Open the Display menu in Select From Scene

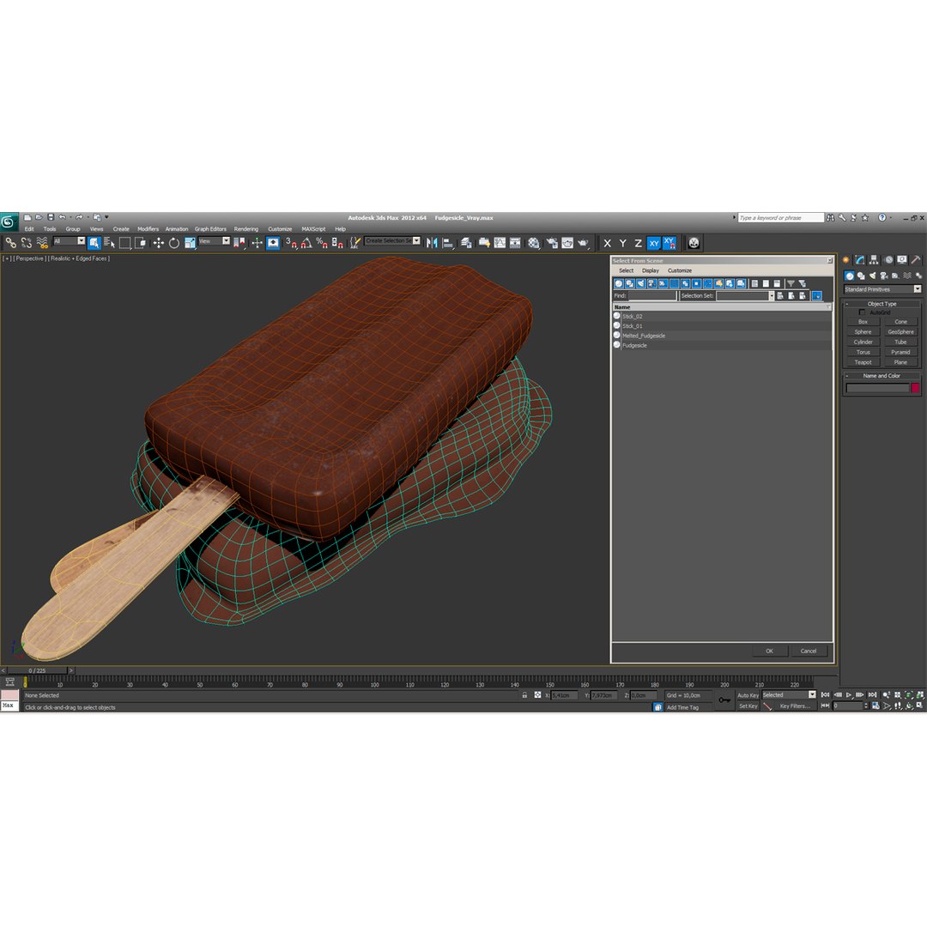point(651,270)
